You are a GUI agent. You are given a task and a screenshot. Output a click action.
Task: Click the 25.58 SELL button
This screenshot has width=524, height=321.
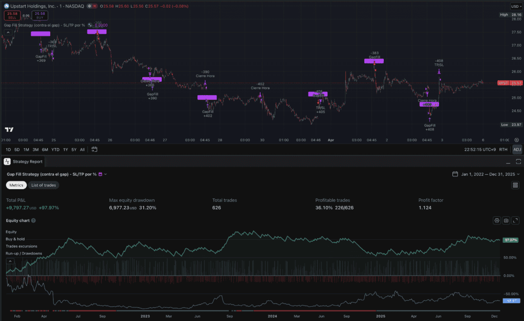pyautogui.click(x=12, y=15)
